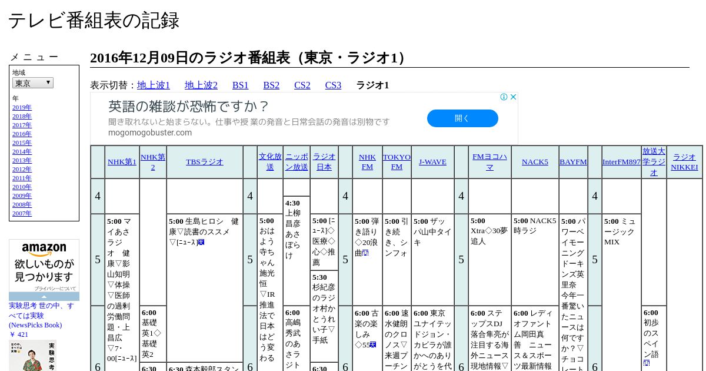The height and width of the screenshot is (371, 706).
Task: Click the 天 icon in NHK FM 古楽の楽しみ listing
Action: pyautogui.click(x=373, y=344)
